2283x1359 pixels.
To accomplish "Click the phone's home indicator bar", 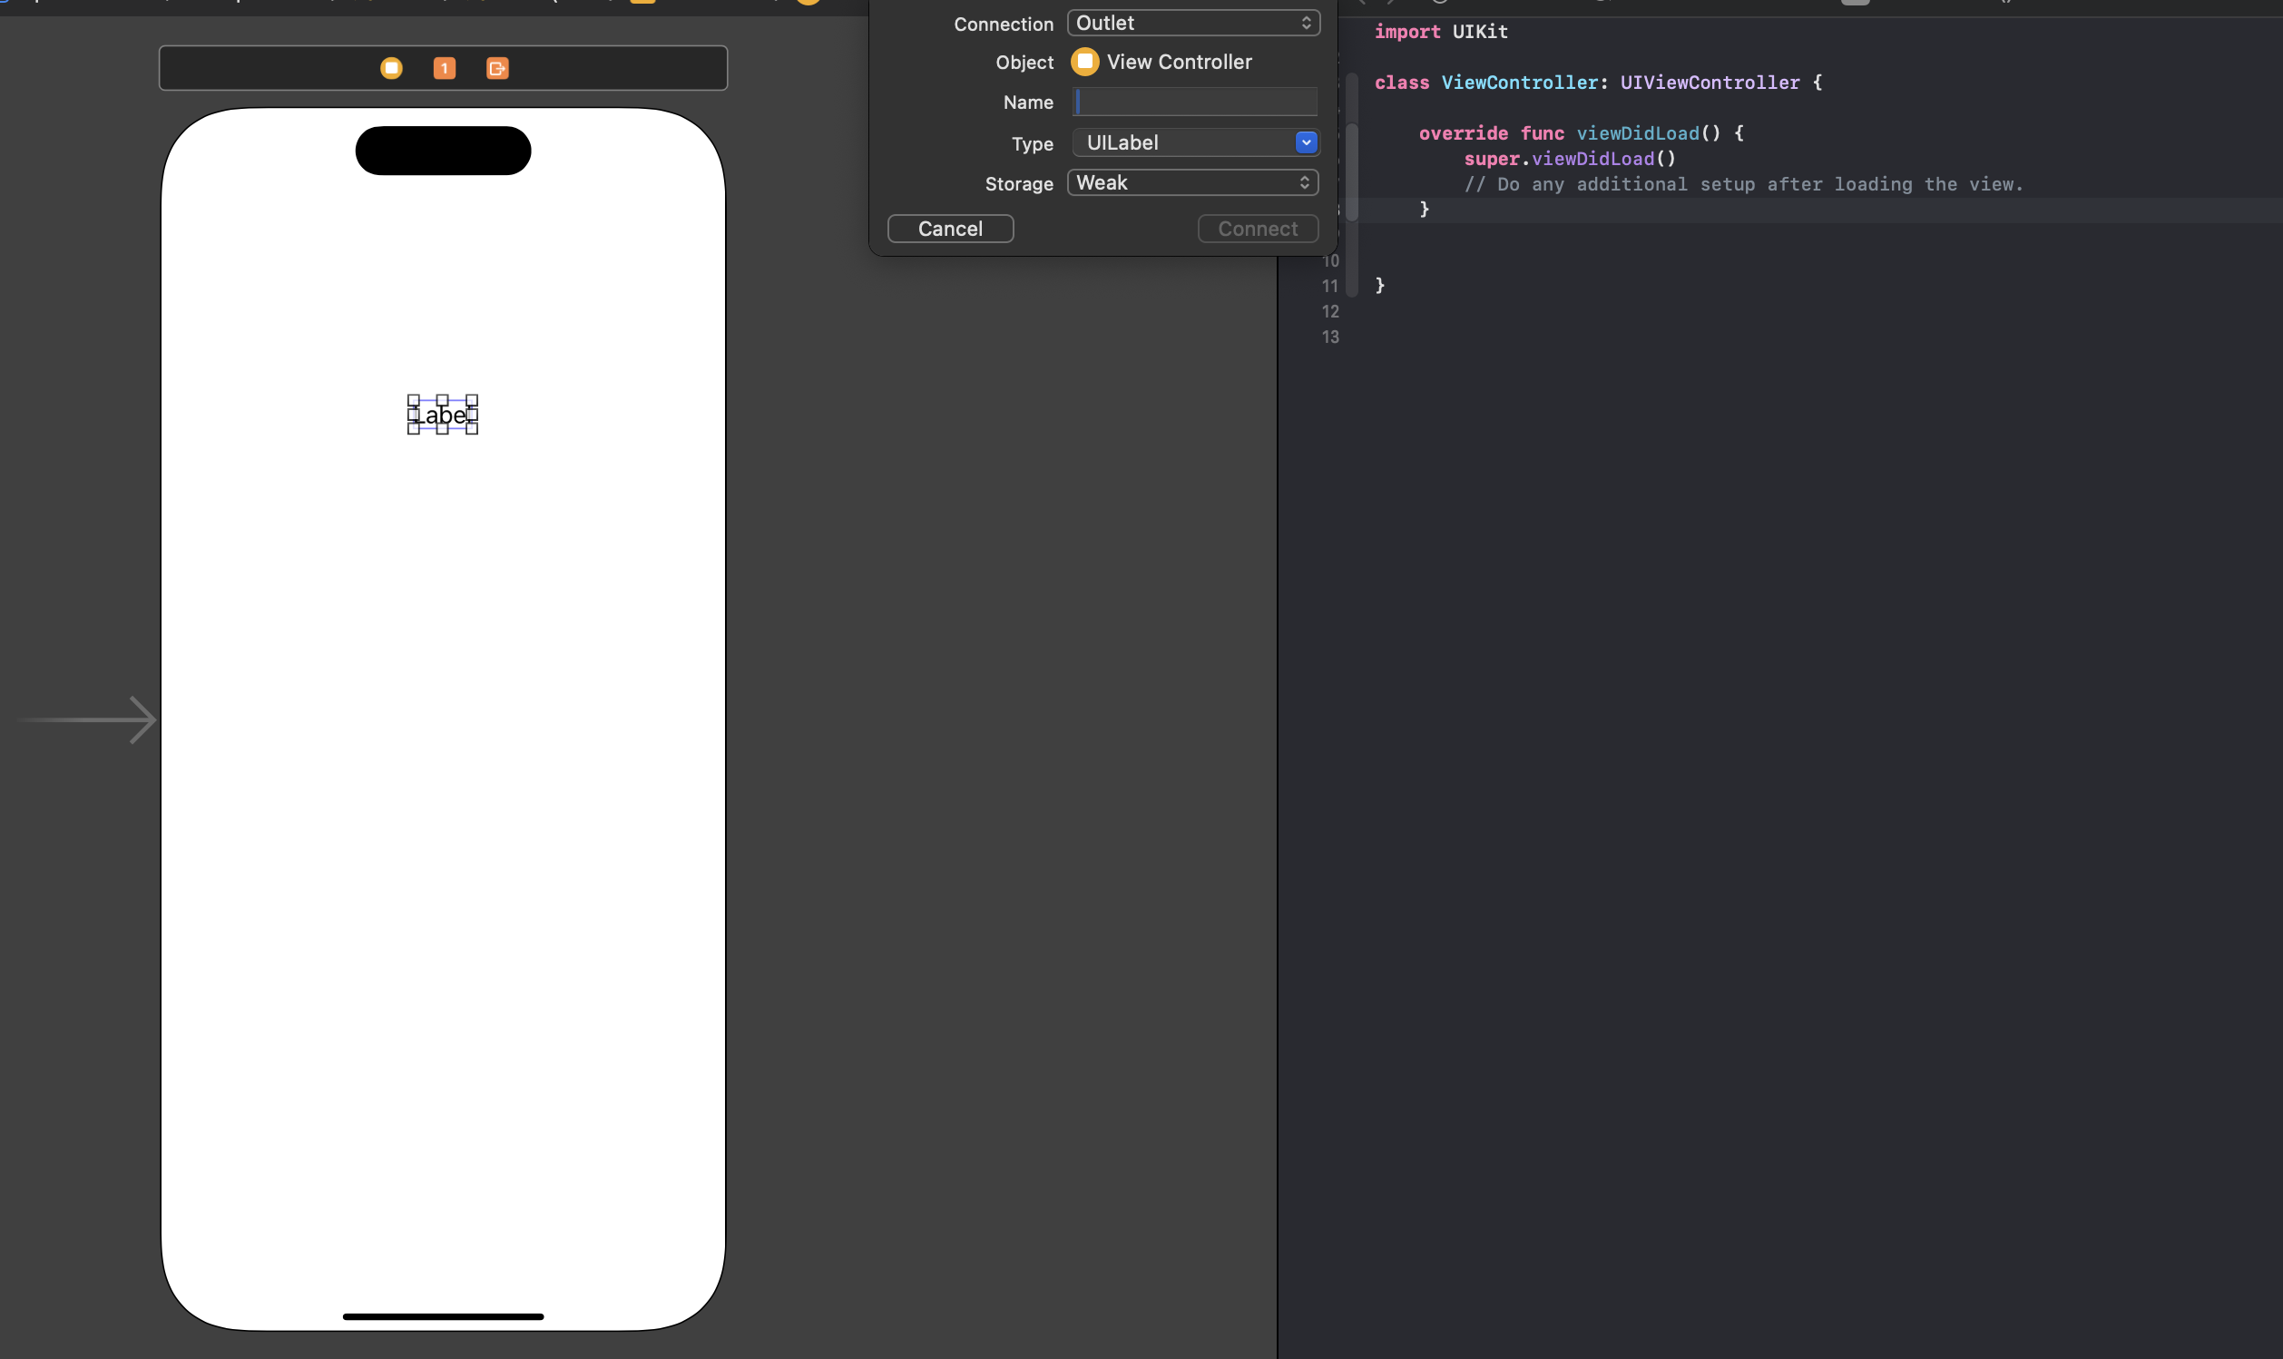I will click(443, 1316).
